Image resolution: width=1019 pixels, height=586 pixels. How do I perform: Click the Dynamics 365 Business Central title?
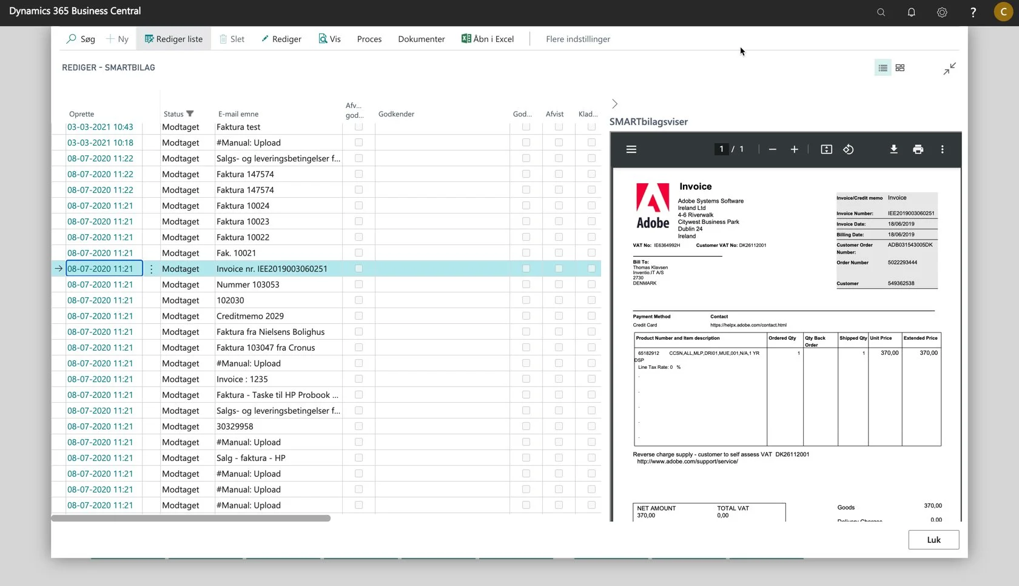[x=75, y=11]
